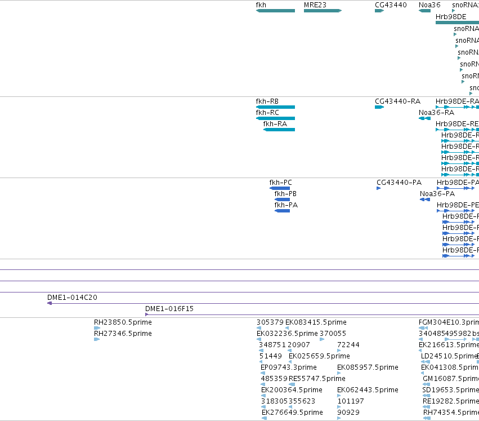Open transcript Hrb98DE-RE
The image size is (479, 421).
[x=457, y=130]
